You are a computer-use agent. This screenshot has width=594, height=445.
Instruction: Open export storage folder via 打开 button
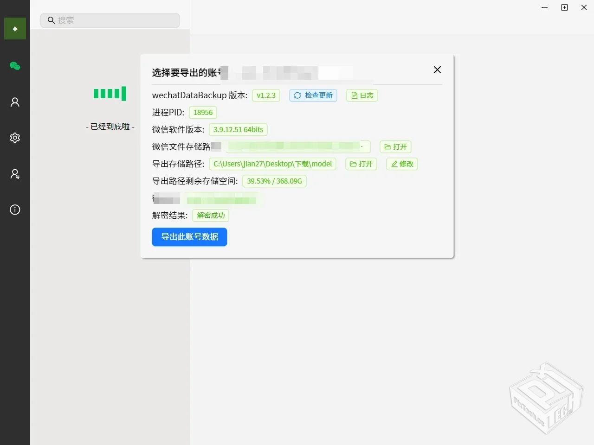click(x=361, y=164)
